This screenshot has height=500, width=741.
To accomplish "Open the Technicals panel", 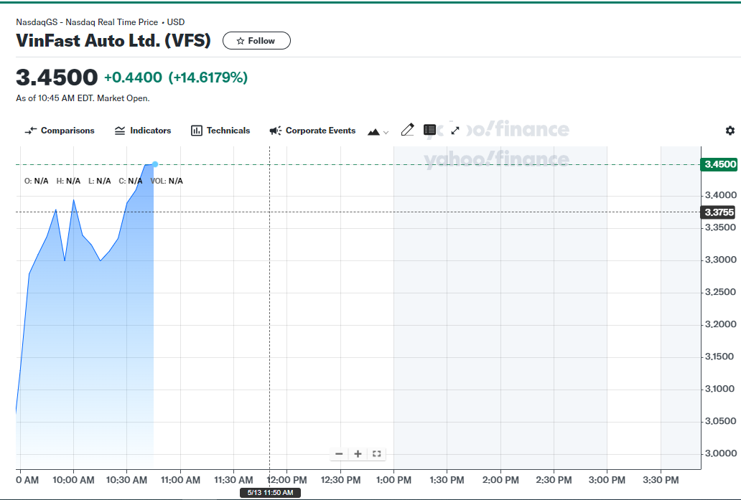I will [220, 131].
